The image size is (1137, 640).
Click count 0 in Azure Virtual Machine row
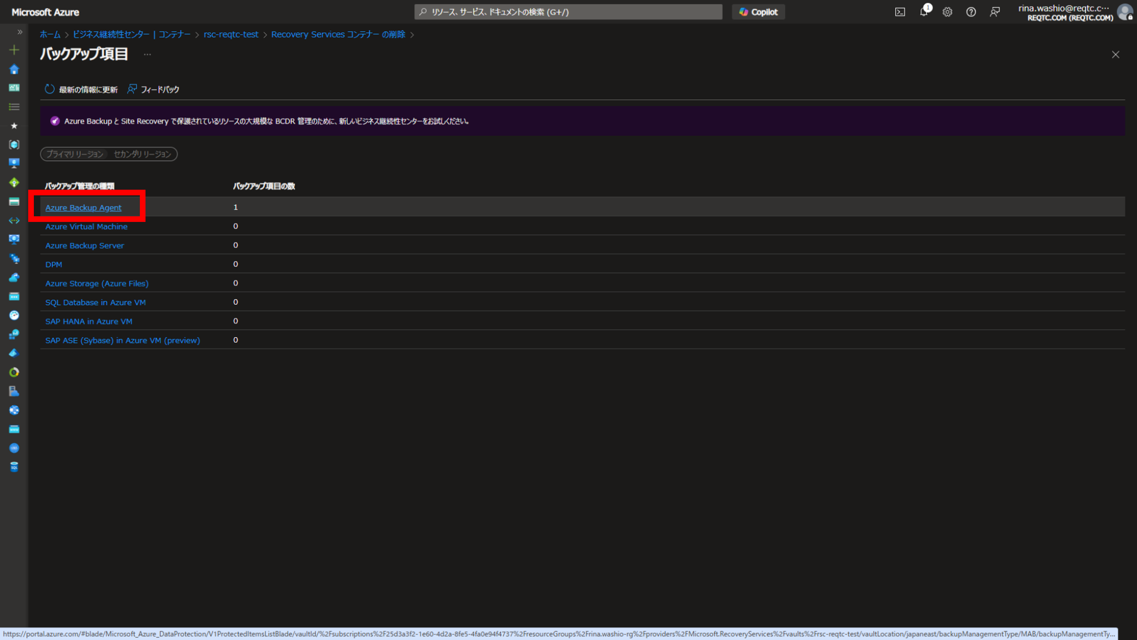point(236,226)
